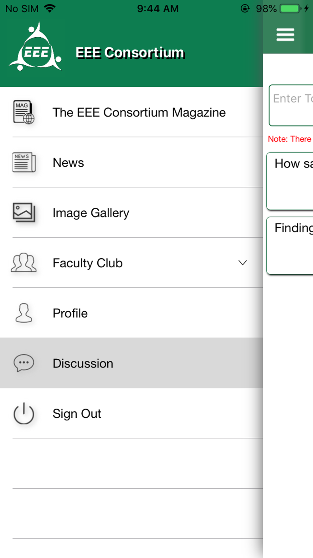Tap the Discussion speech bubble icon
The height and width of the screenshot is (558, 313).
(24, 363)
